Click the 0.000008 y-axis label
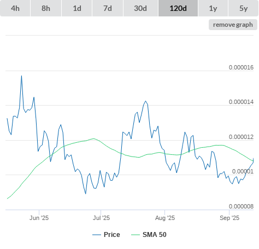 coord(241,206)
